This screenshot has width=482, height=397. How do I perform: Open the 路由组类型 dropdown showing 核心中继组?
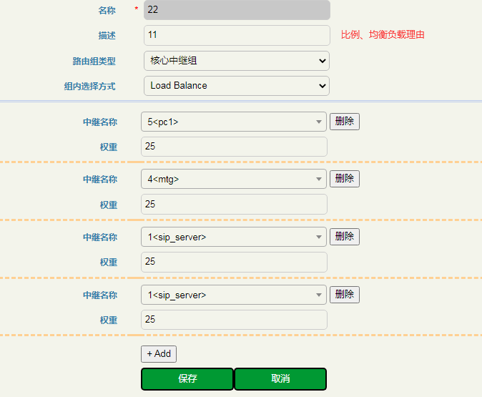236,61
